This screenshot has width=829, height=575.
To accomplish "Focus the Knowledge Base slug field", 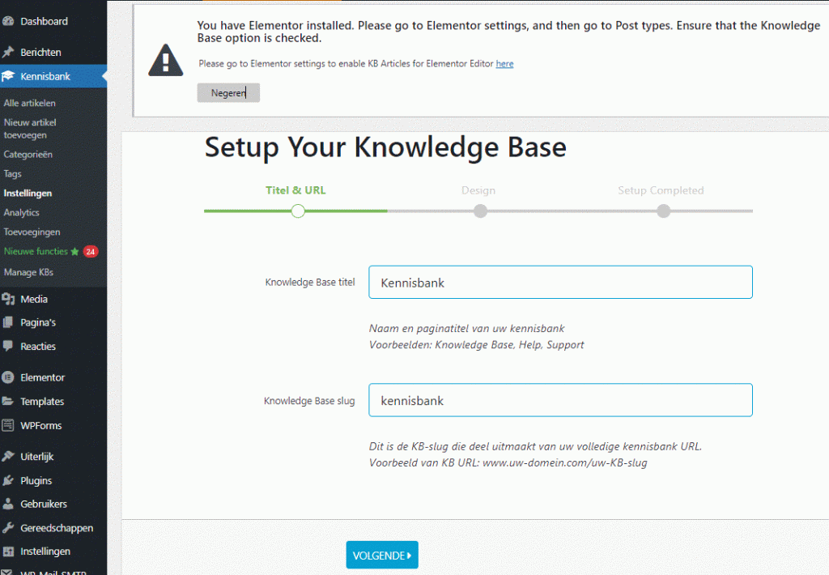I will tap(560, 400).
